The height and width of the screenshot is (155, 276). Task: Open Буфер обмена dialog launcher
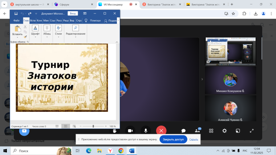(28, 42)
